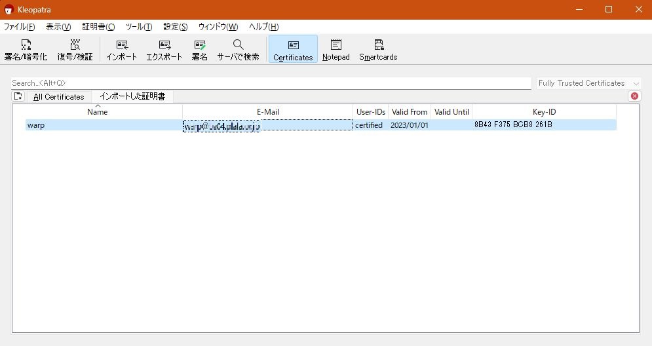Screen dimensions: 652x346
Task: Minimize the Kleopatra window
Action: [579, 9]
